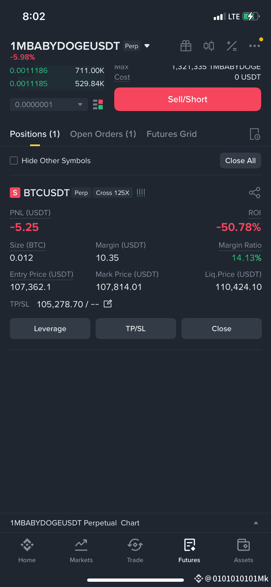Open the futures calculator icon
Viewport: 271px width, 587px height.
(x=232, y=46)
